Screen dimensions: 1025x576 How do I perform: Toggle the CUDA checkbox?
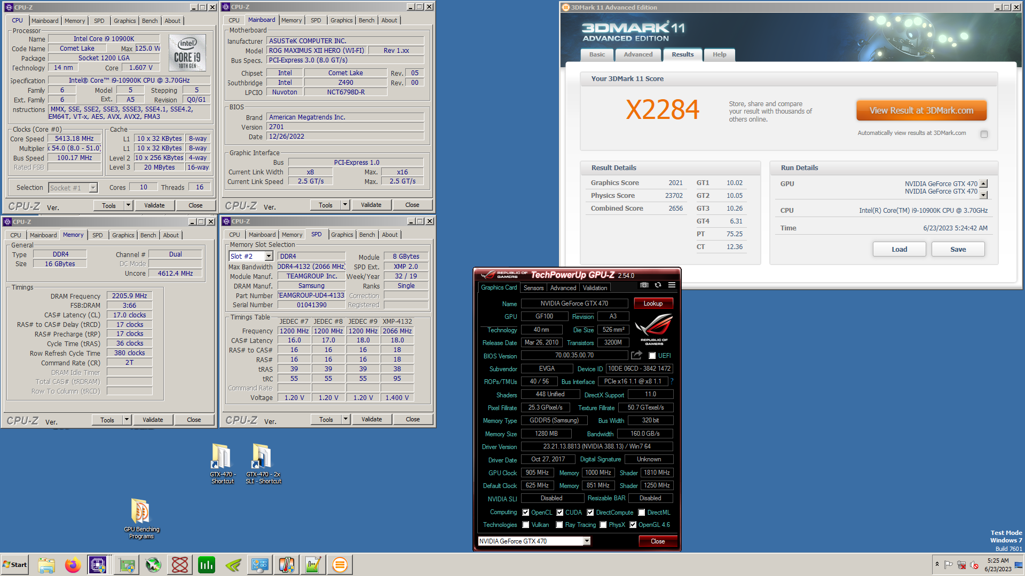click(x=560, y=513)
